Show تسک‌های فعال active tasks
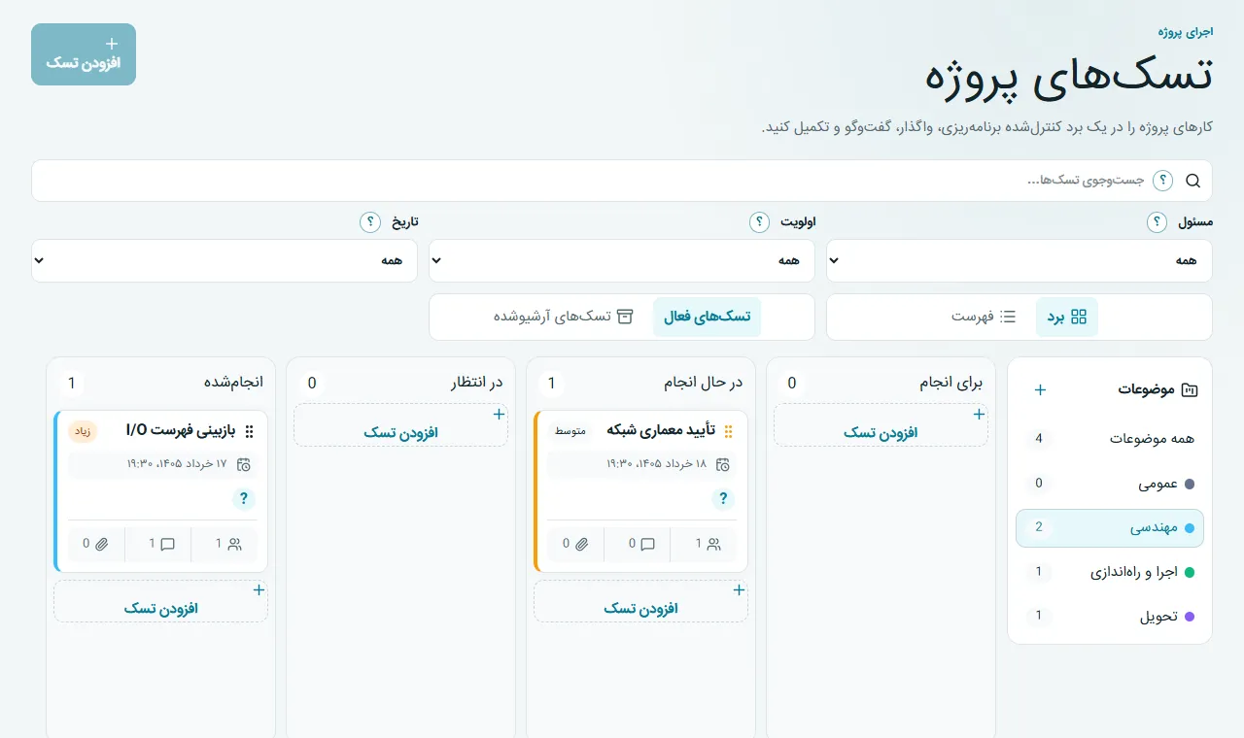 [707, 318]
